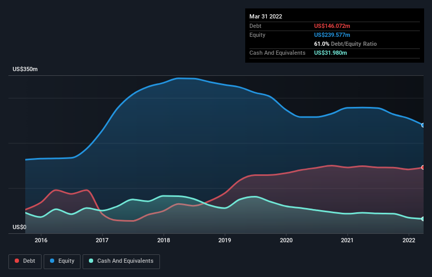Click the 2019 x-axis label

225,240
